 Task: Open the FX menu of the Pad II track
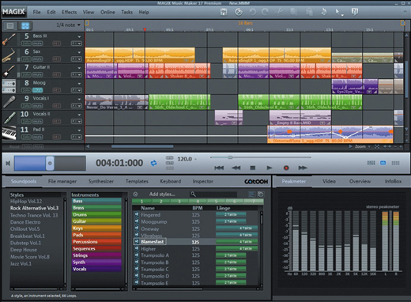tap(77, 137)
